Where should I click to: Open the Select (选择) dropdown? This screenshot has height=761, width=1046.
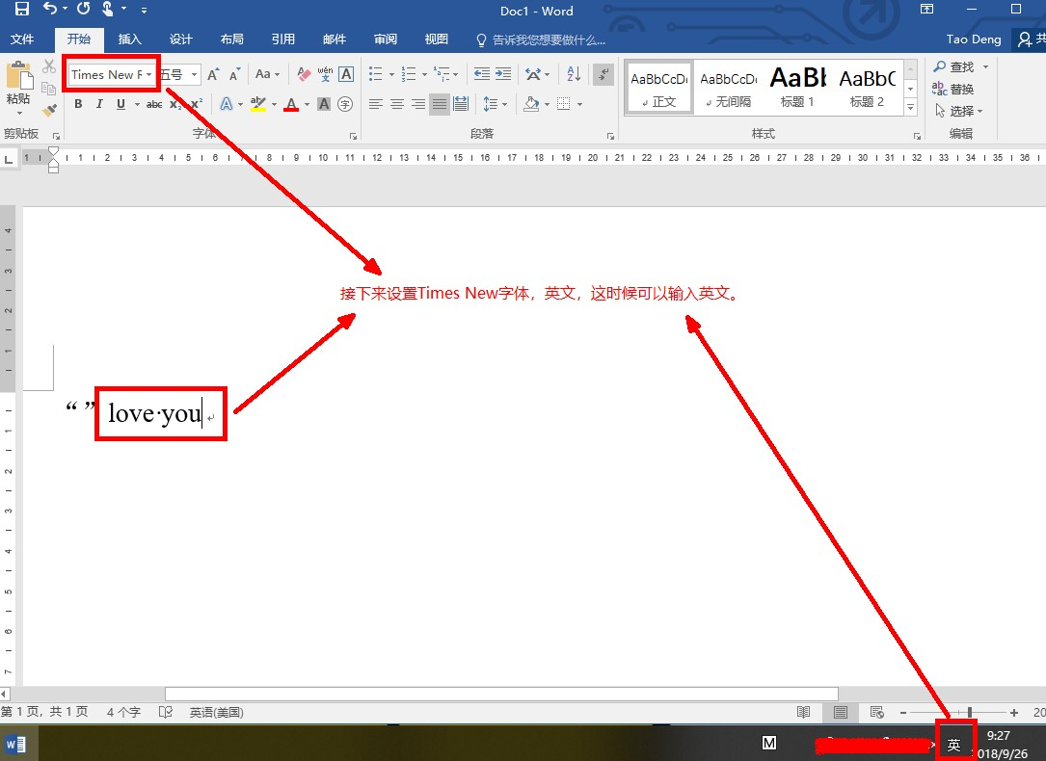(x=959, y=111)
